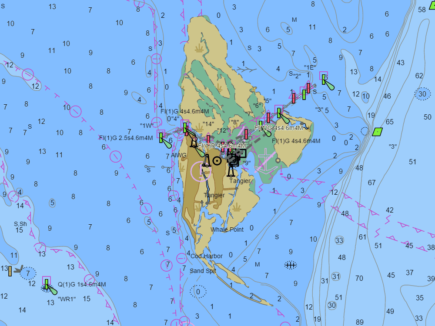Click the depth sounding 61
435x326 pixels.
tap(363, 237)
